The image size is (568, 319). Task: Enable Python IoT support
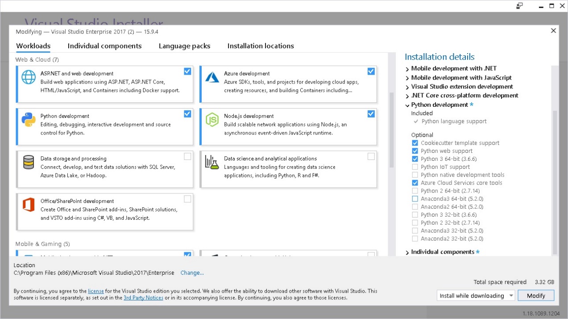pos(415,167)
